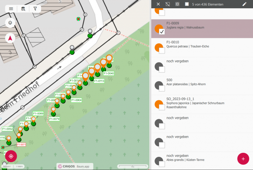Click the F1-0016 map label
The width and height of the screenshot is (253, 170).
pyautogui.click(x=75, y=81)
